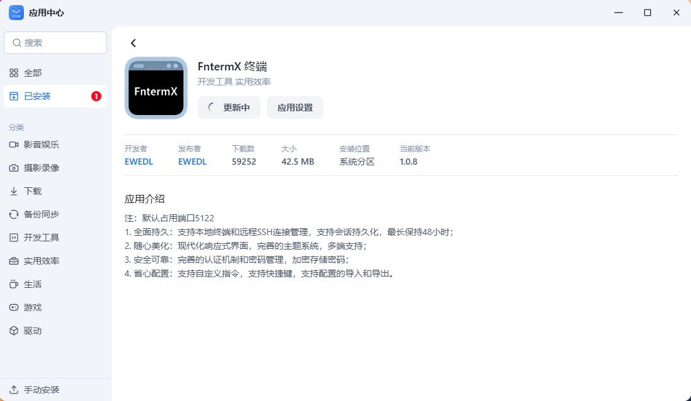Click the 实用效率 briefcase icon

14,261
